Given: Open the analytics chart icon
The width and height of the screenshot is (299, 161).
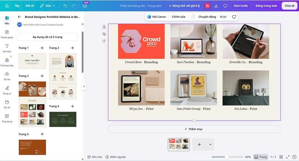Looking at the screenshot, I should click(216, 6).
